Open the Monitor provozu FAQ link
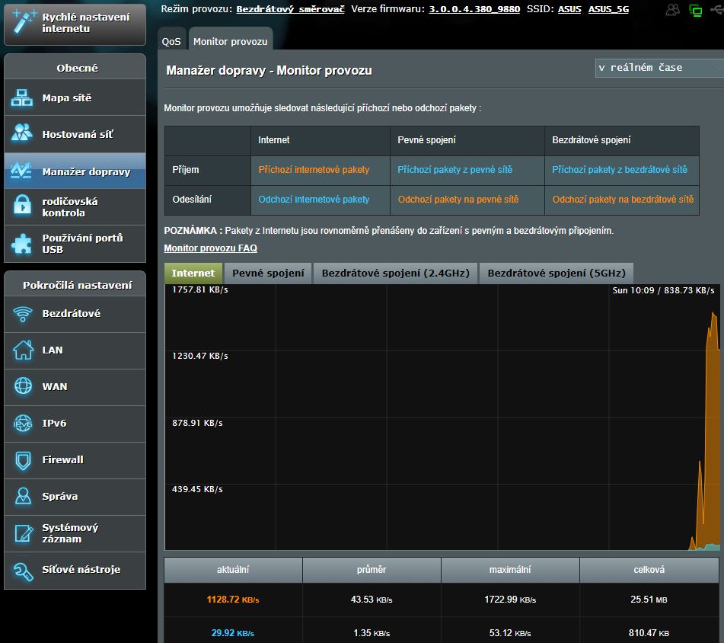 [211, 248]
